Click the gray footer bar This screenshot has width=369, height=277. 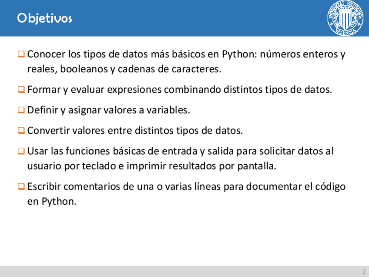(x=174, y=271)
